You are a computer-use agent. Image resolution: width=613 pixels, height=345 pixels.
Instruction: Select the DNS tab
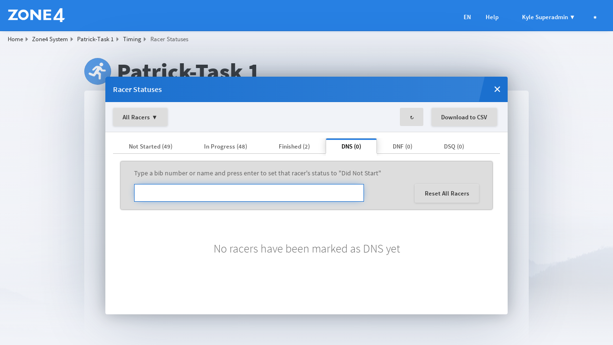(x=351, y=147)
